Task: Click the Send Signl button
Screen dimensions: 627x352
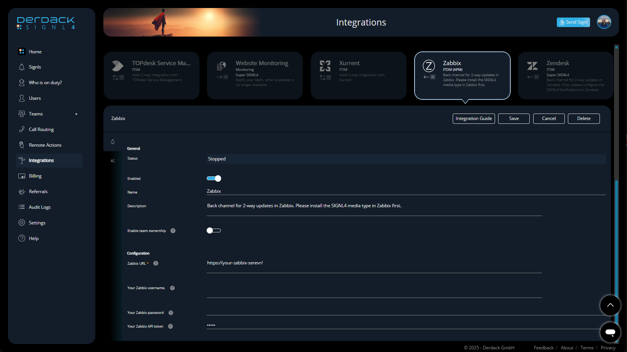Action: (573, 22)
